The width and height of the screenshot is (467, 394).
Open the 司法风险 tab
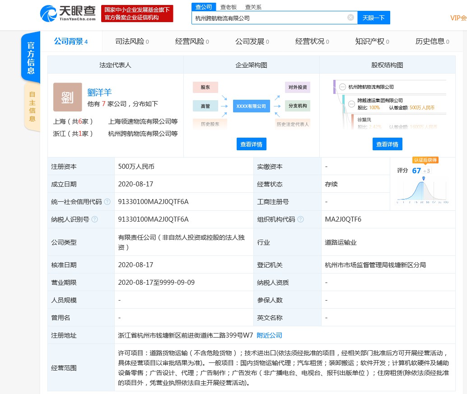[132, 42]
